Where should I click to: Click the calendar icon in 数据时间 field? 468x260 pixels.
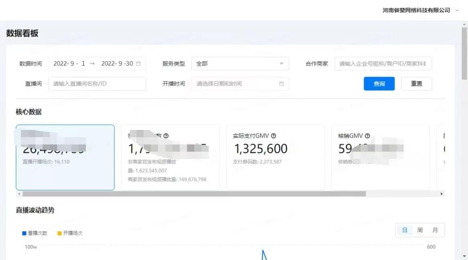[x=138, y=64]
